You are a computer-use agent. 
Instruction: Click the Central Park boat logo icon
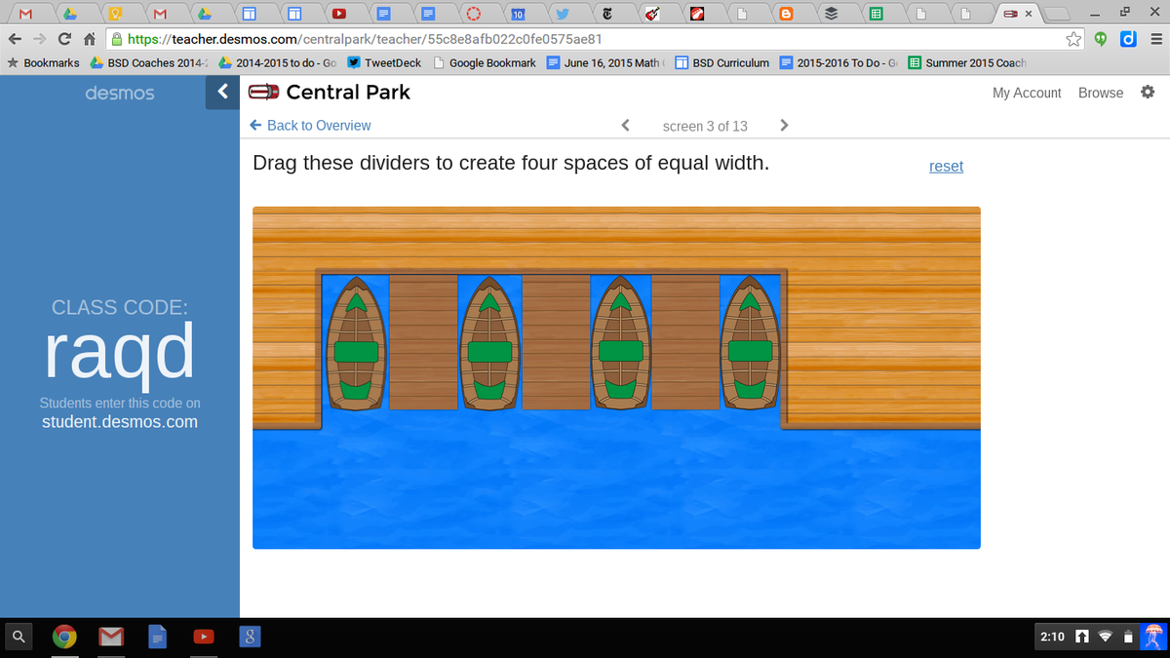tap(263, 93)
